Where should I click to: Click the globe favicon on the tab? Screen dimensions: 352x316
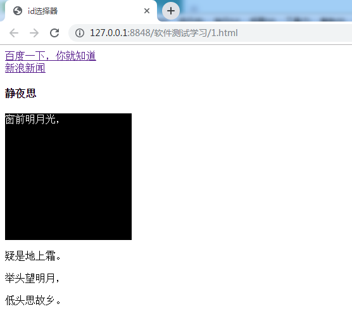(x=18, y=11)
